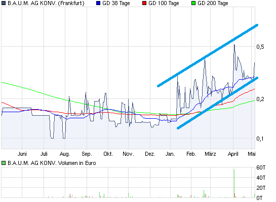The height and width of the screenshot is (202, 276).
Task: Click the '0T' volume axis value
Action: pyautogui.click(x=259, y=198)
